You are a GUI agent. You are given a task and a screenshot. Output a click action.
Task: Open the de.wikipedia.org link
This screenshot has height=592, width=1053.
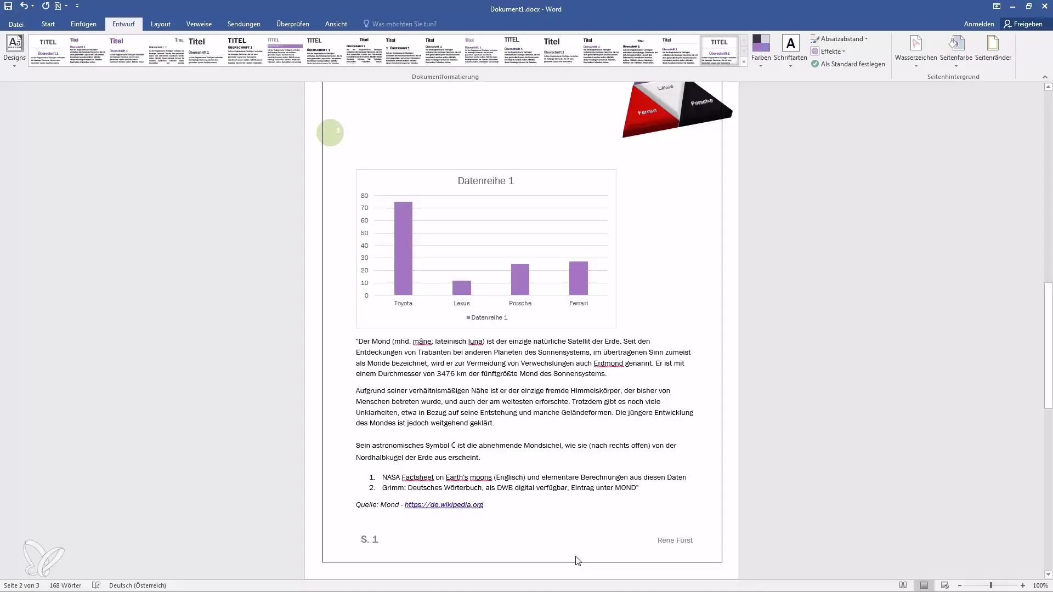point(444,505)
